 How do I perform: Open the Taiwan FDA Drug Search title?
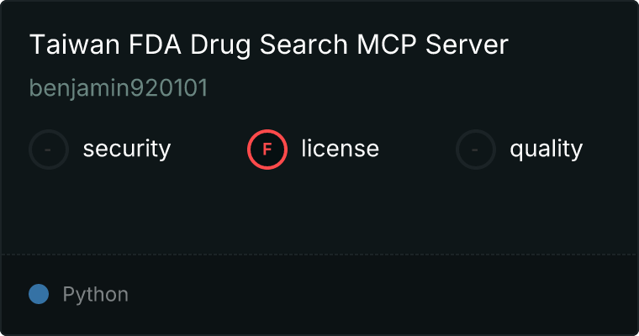[x=269, y=45]
